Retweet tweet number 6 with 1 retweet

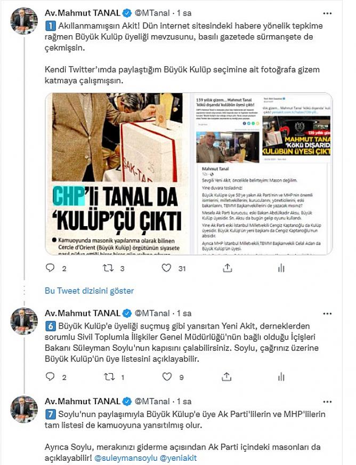[109, 377]
